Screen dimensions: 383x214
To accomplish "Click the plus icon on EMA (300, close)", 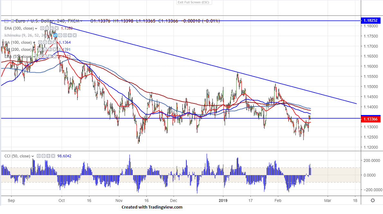I will click(x=52, y=28).
